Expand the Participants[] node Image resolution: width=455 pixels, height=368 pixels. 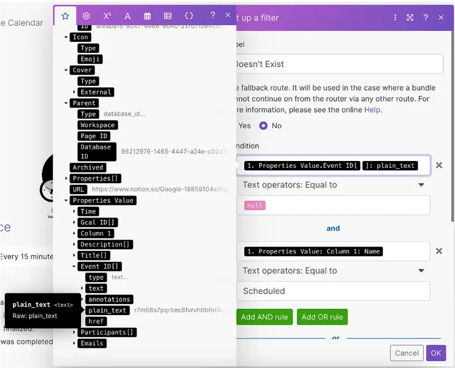[74, 332]
